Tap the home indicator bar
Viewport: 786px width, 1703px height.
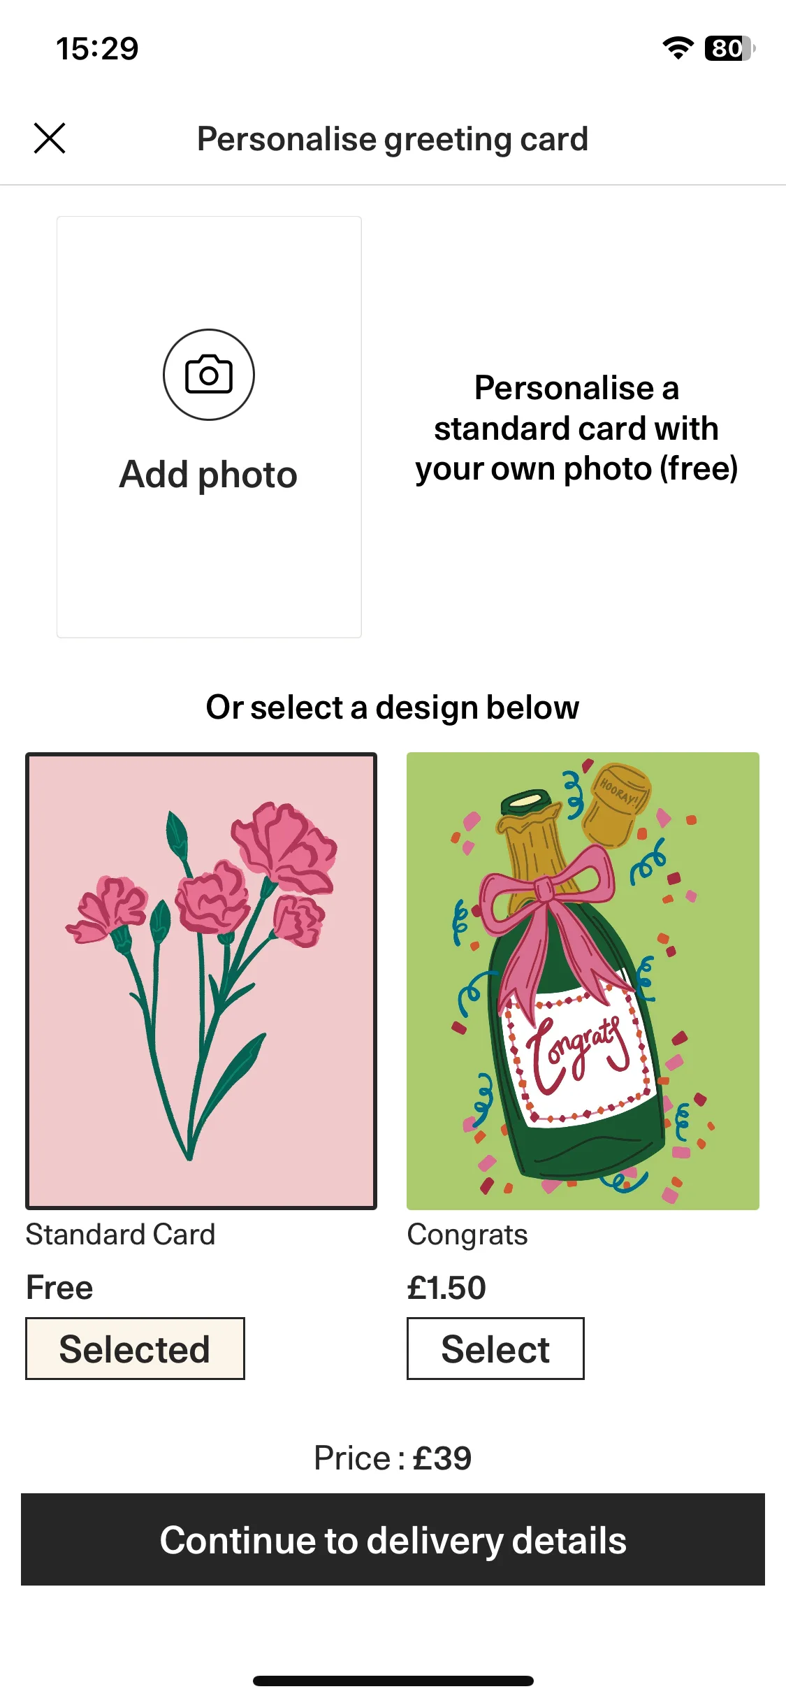[x=393, y=1681]
